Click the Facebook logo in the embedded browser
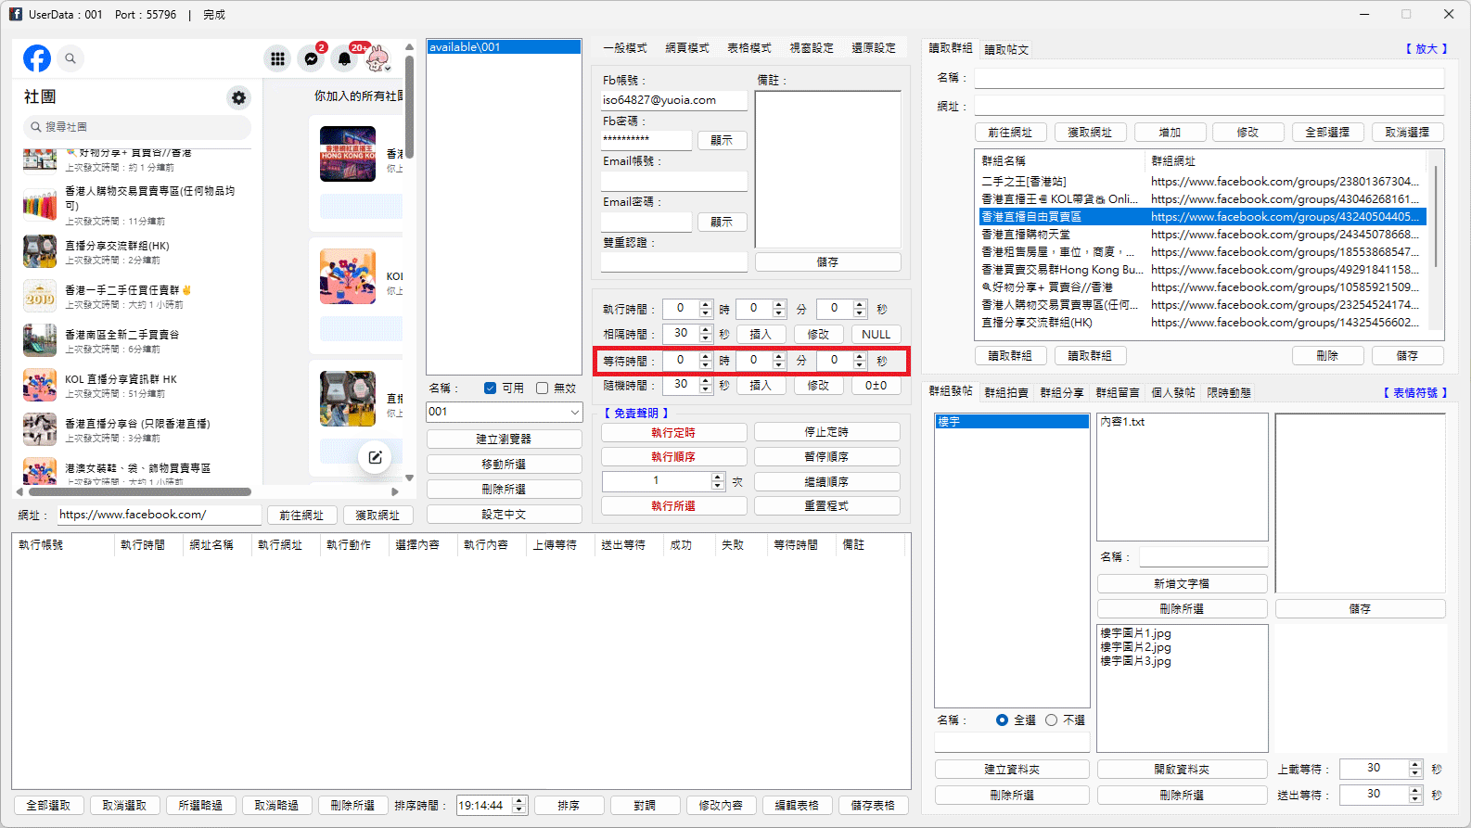The height and width of the screenshot is (828, 1471). [37, 58]
